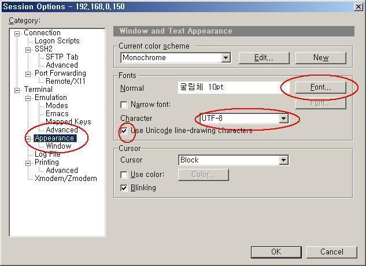Enable Use color checkbox
This screenshot has height=266, width=366.
(124, 175)
